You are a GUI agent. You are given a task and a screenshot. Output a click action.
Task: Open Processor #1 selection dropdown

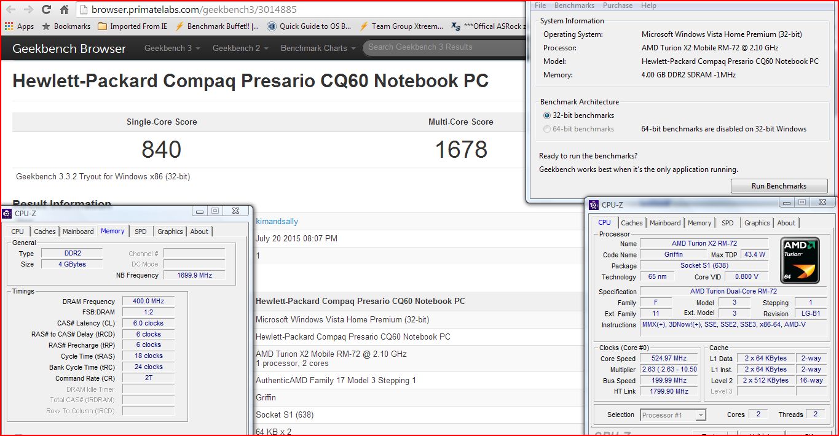pyautogui.click(x=673, y=415)
